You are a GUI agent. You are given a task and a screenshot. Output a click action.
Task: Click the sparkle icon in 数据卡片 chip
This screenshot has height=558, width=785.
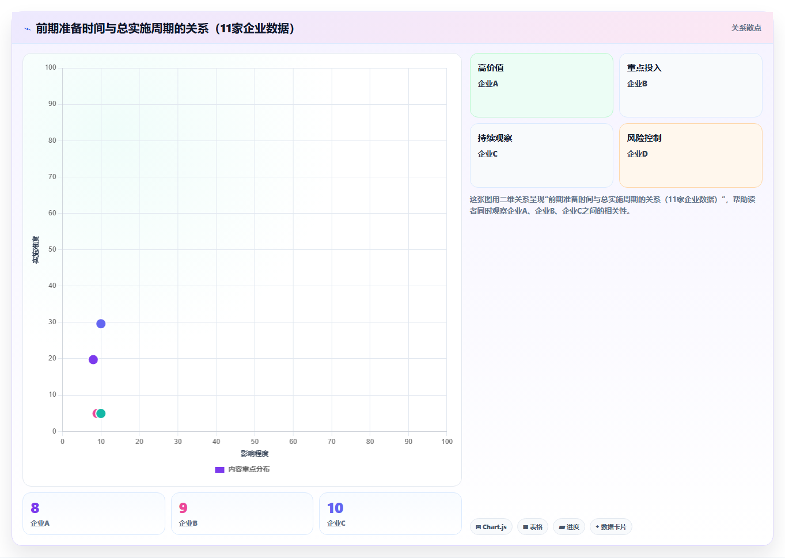(x=597, y=527)
